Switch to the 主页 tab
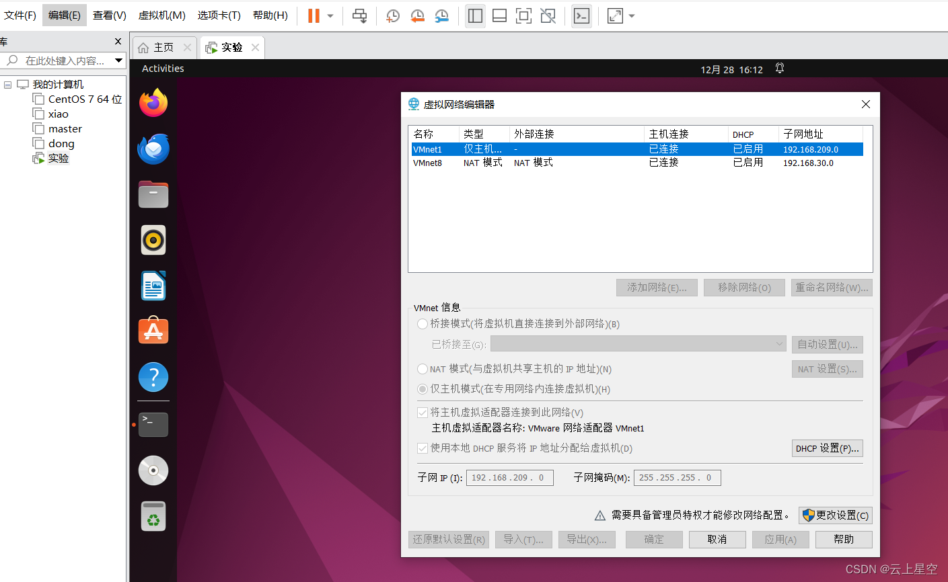 coord(163,47)
